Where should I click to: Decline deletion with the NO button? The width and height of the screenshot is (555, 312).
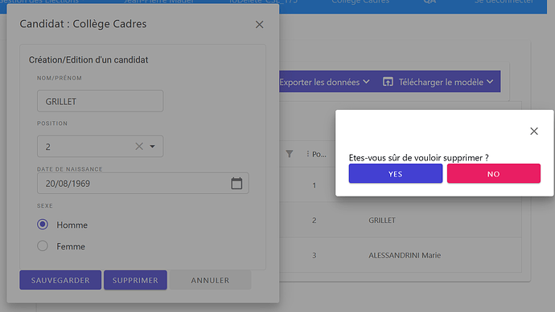(x=493, y=173)
